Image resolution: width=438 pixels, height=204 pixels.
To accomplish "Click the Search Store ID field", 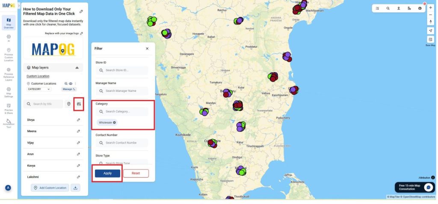I will (122, 70).
